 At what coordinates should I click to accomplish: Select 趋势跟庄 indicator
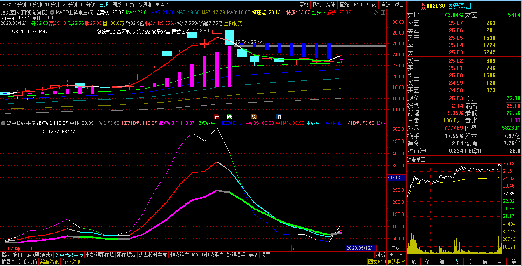(179, 255)
